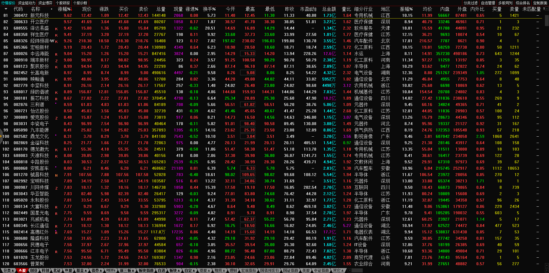This screenshot has height=273, width=549.
Task: Click the help question mark icon
Action: (x=543, y=9)
